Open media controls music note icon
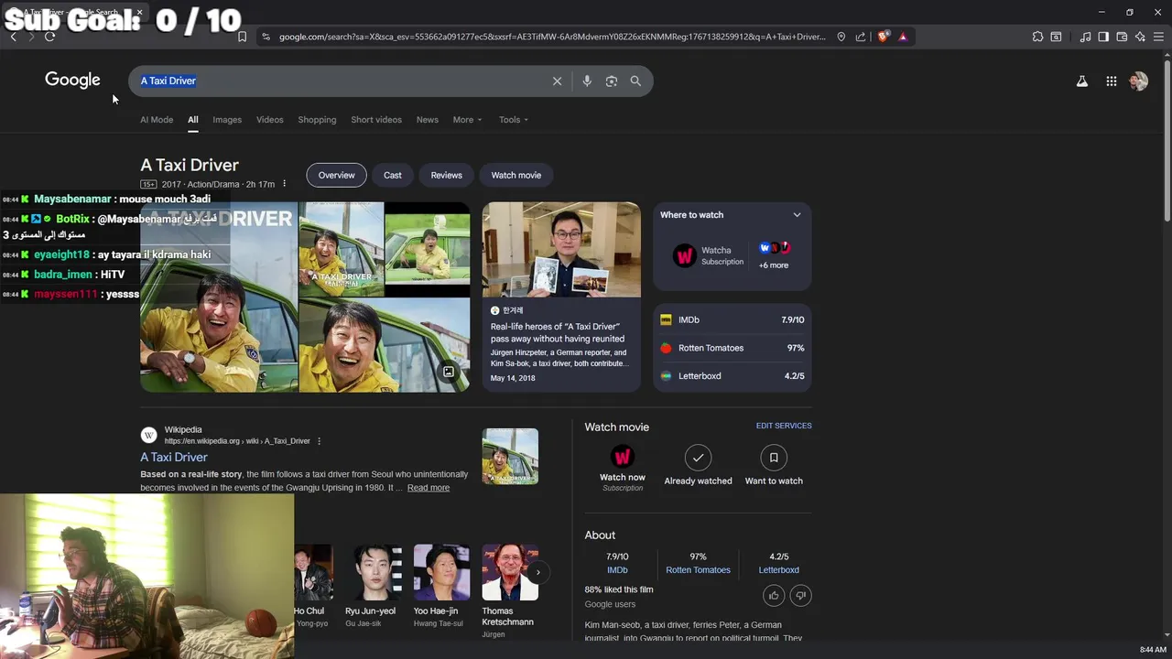The width and height of the screenshot is (1172, 659). pos(1085,37)
